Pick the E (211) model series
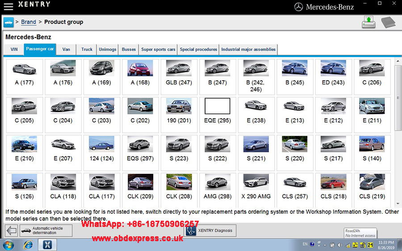This screenshot has height=251, width=402. [x=372, y=115]
